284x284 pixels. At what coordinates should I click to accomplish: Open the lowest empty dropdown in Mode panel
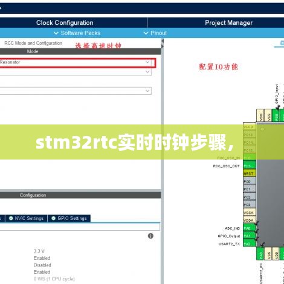76,91
